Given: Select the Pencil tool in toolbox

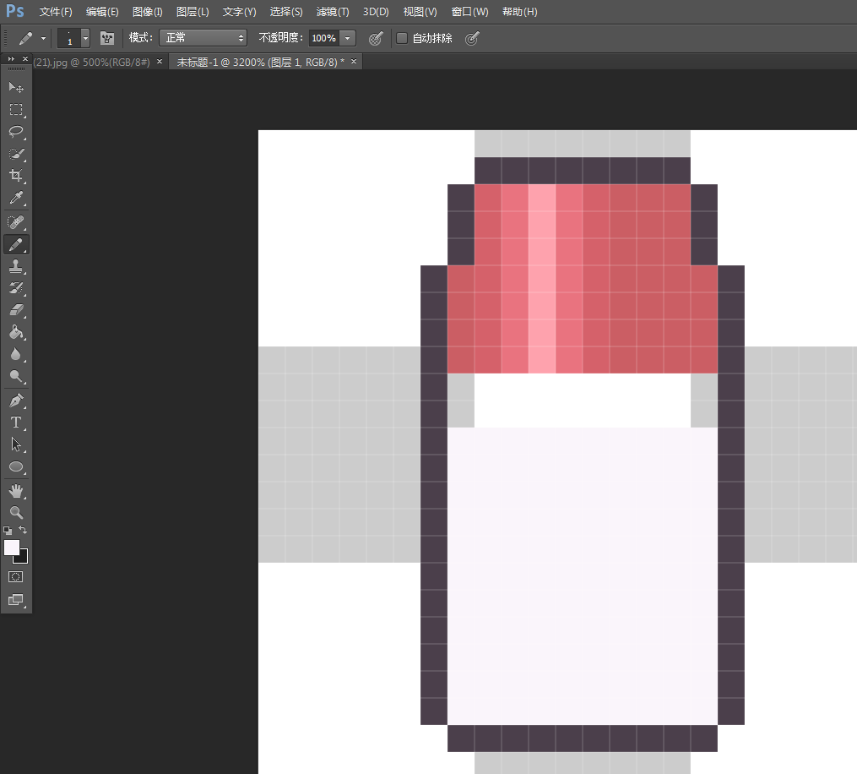Looking at the screenshot, I should click(x=16, y=244).
